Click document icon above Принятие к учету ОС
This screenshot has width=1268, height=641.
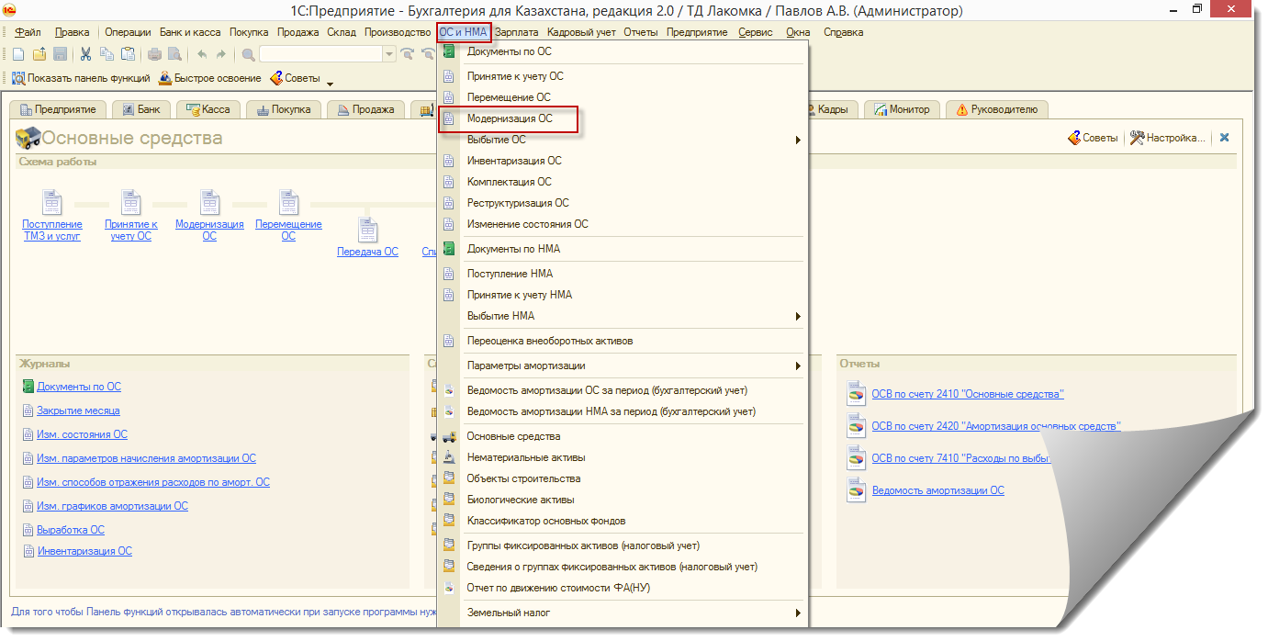(131, 202)
